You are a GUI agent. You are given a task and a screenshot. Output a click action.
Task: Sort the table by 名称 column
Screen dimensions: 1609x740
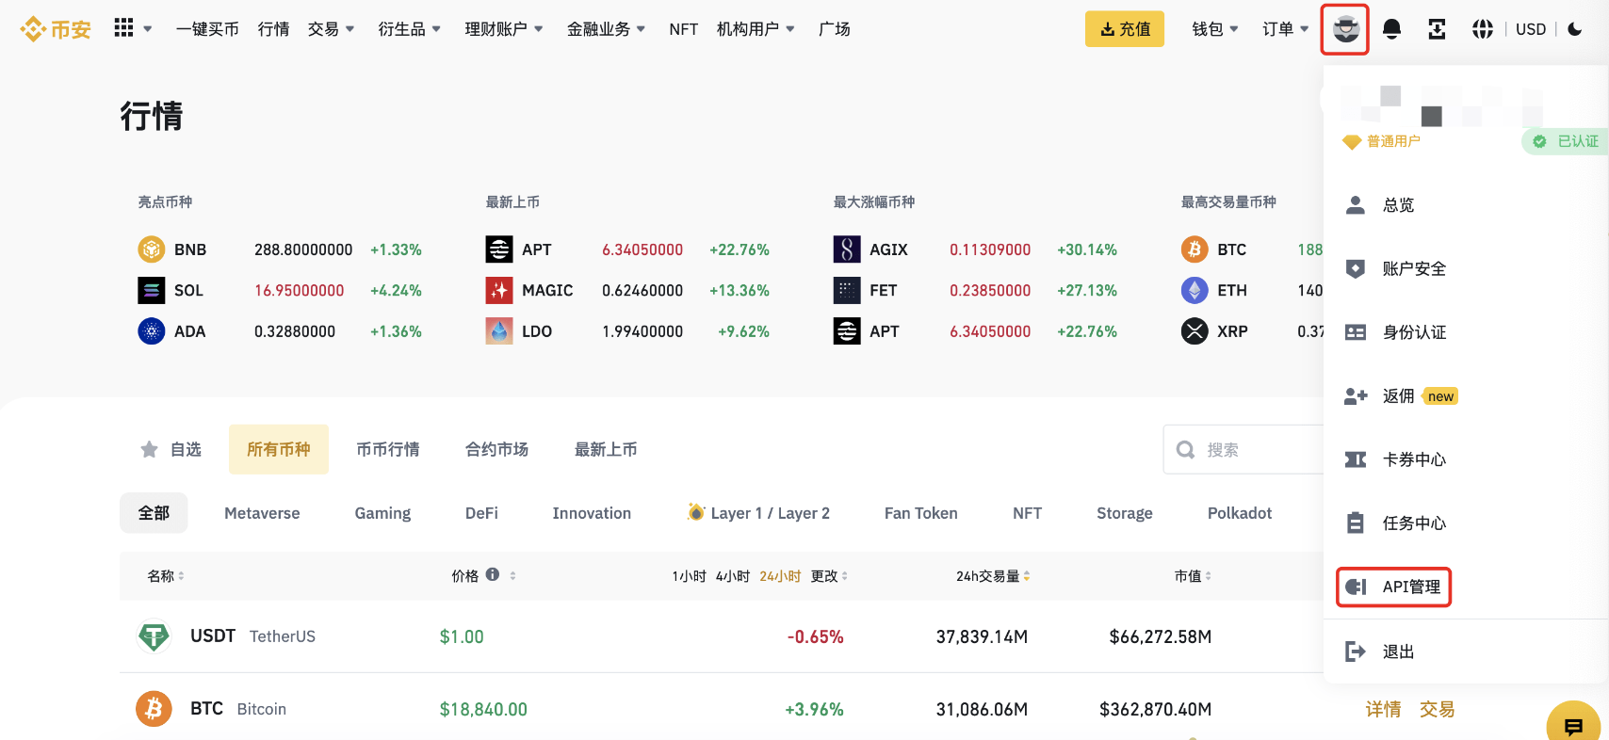tap(166, 575)
